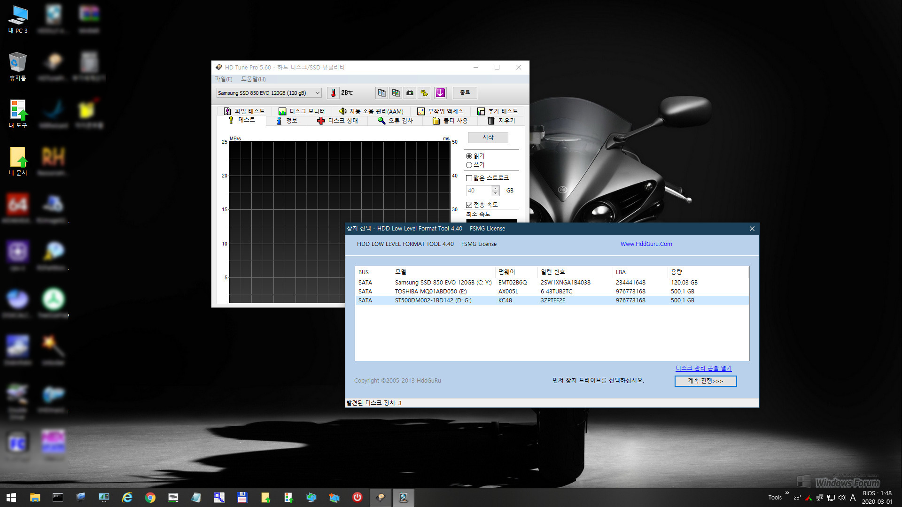Select the Samsung SSD 850 EVO 120GB row
This screenshot has height=507, width=902.
(552, 283)
